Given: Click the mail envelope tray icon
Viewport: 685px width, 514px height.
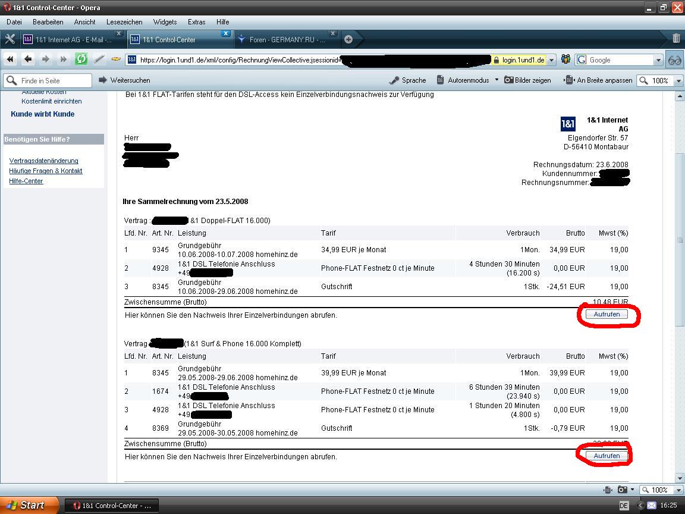Looking at the screenshot, I should pyautogui.click(x=651, y=505).
